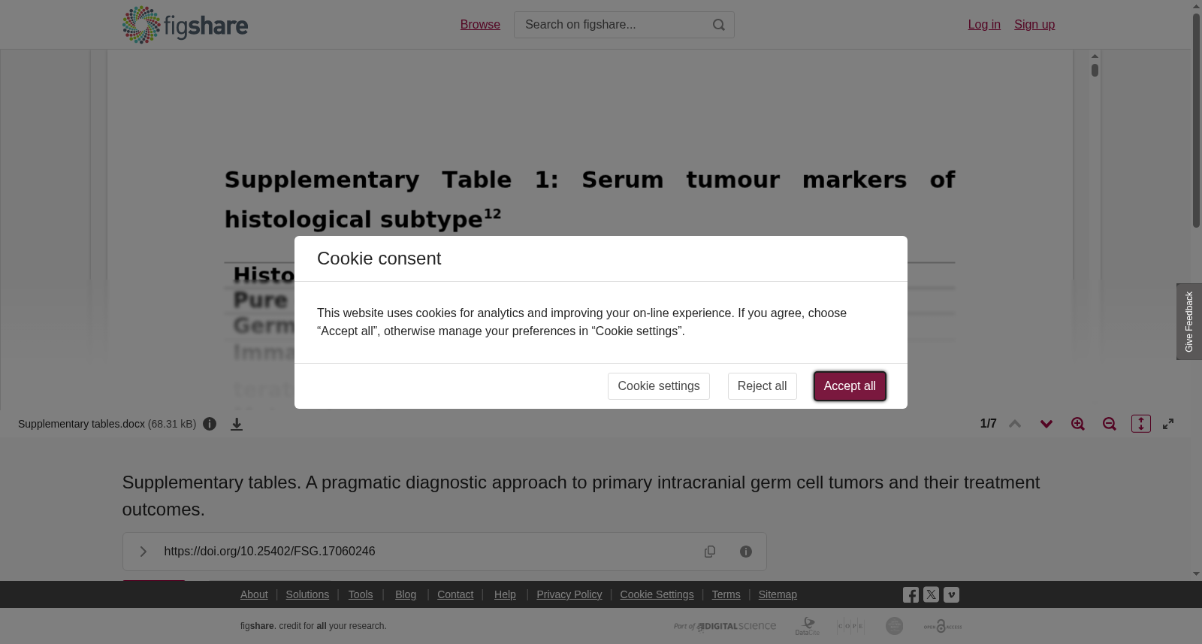This screenshot has height=644, width=1202.
Task: Open Contact footer link
Action: 455,594
